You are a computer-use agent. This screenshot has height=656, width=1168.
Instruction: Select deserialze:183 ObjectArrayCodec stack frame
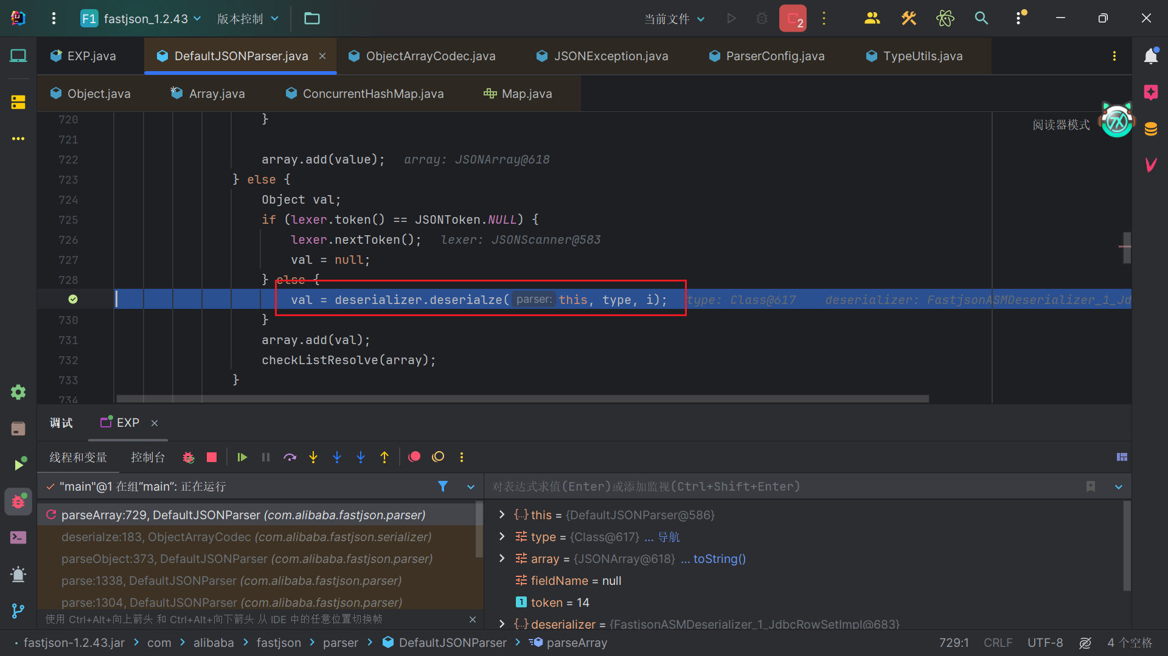[256, 537]
